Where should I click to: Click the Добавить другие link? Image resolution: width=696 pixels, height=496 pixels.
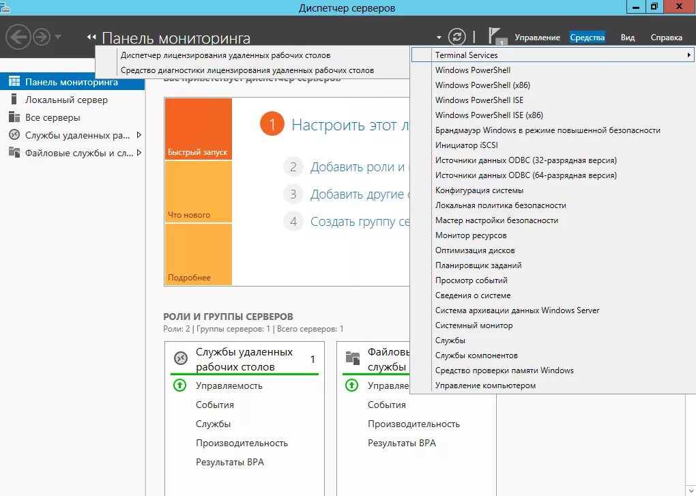tap(359, 194)
